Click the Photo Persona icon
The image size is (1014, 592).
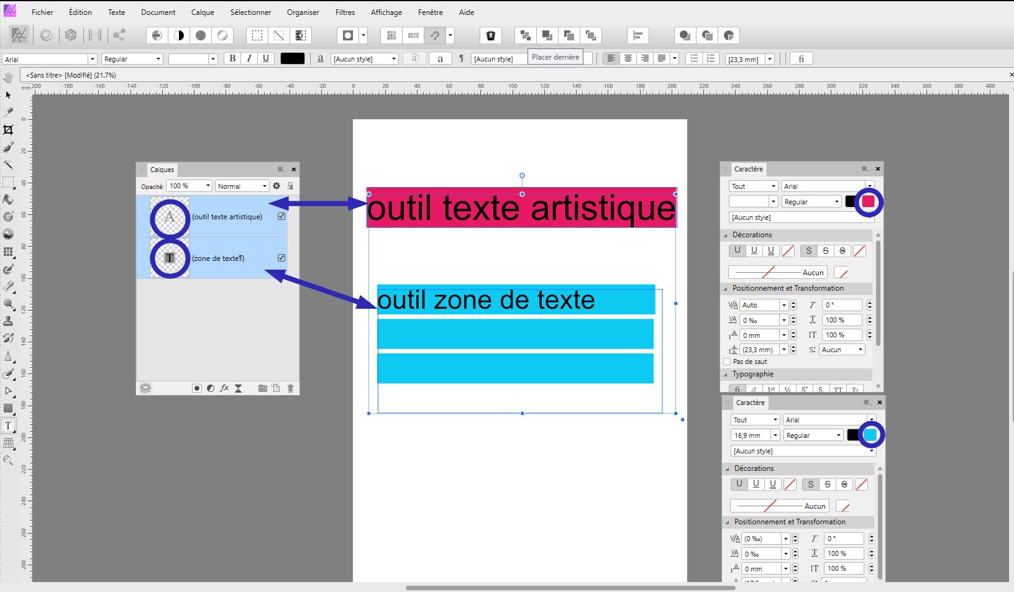pos(19,35)
